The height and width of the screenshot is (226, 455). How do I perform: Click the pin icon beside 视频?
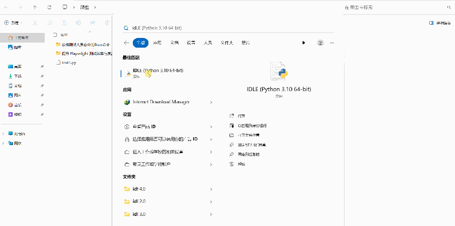click(42, 114)
